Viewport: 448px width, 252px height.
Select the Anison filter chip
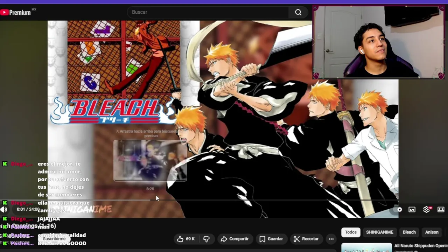(x=432, y=232)
